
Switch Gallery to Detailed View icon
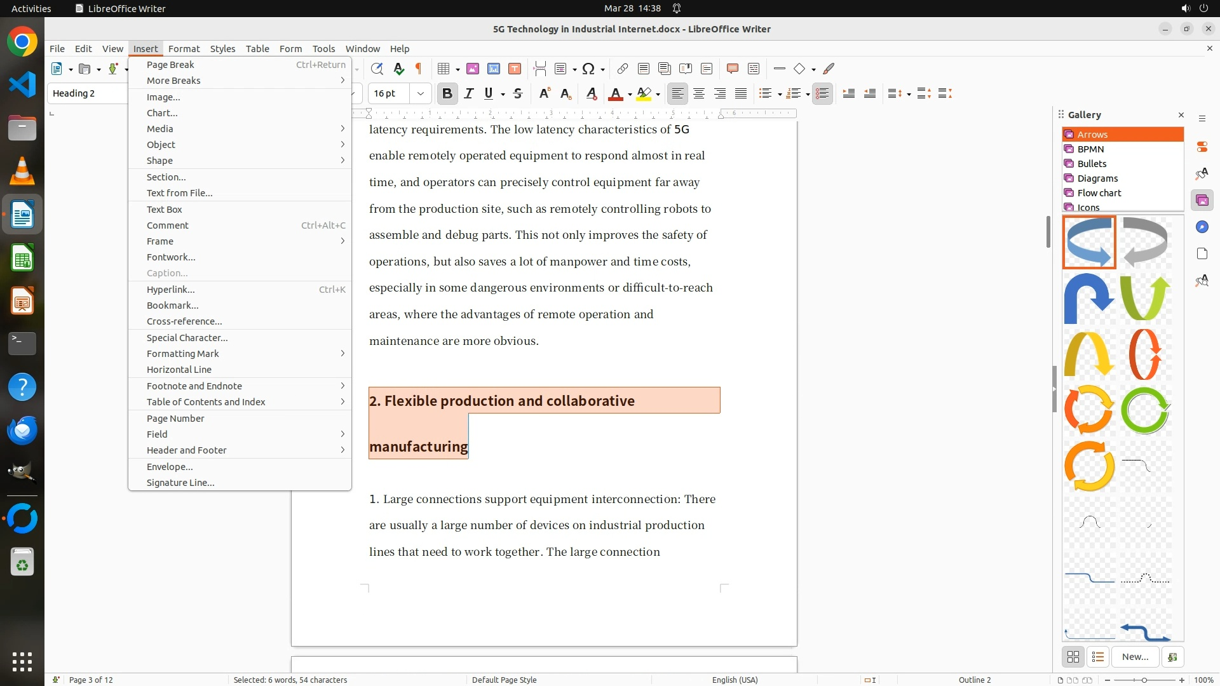(x=1098, y=657)
